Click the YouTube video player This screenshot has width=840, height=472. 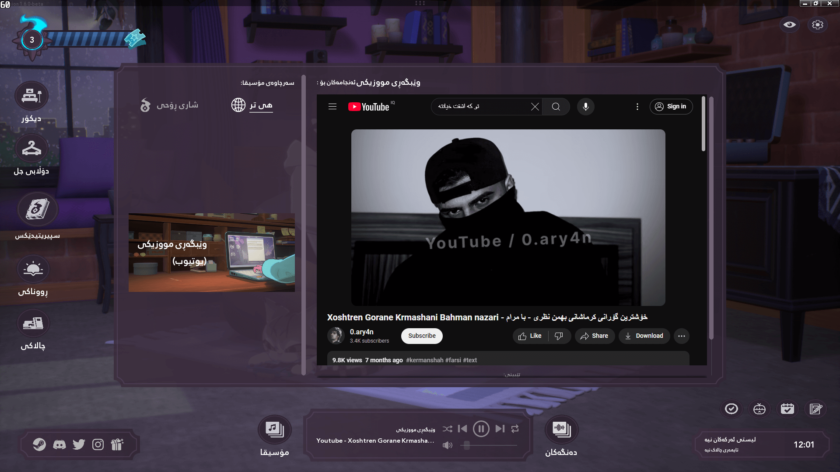click(508, 218)
